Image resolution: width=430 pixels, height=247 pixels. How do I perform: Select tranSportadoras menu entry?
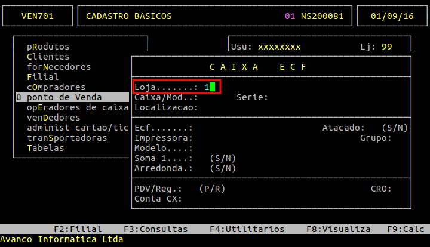click(x=67, y=138)
